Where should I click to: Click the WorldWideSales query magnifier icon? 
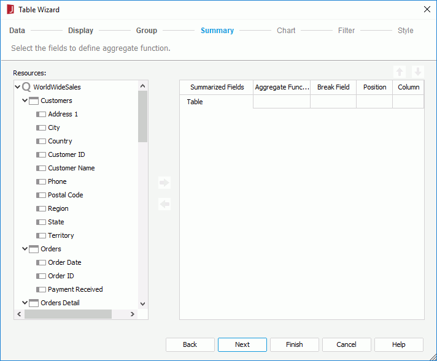(26, 87)
